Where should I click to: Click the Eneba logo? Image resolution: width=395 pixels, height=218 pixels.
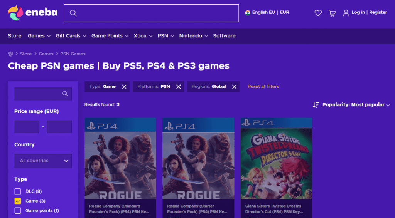tap(33, 13)
